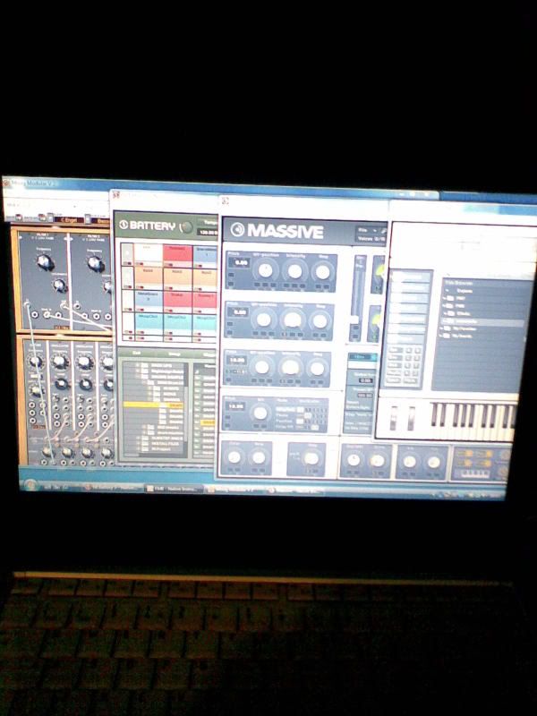The height and width of the screenshot is (716, 537).
Task: Click Massive oscillator 1 Pitch value field
Action: tap(240, 263)
